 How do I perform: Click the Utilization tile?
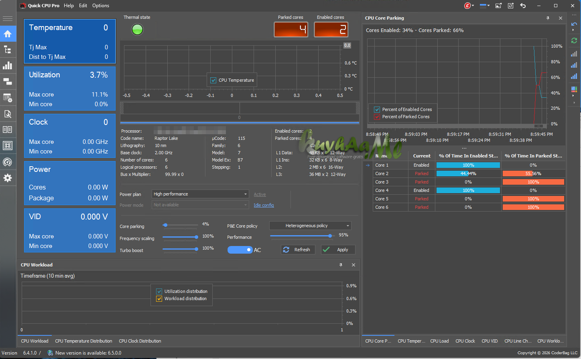pyautogui.click(x=70, y=89)
